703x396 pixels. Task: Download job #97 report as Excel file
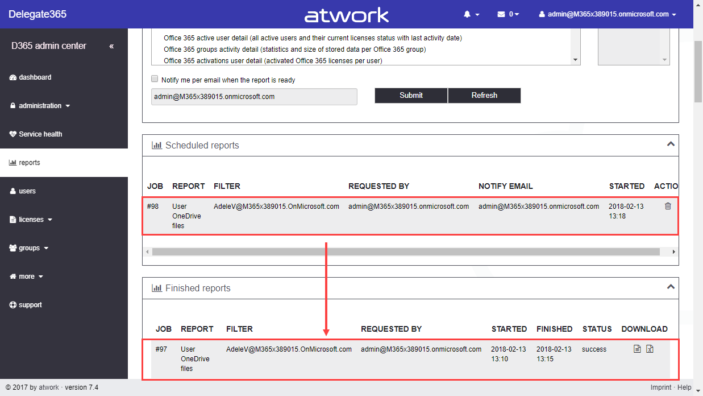[650, 349]
